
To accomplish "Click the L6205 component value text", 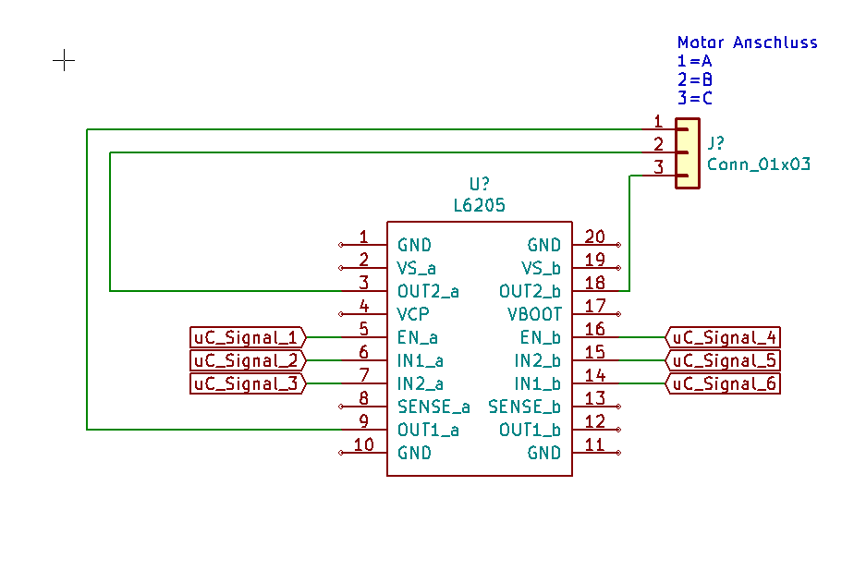I will pos(480,205).
